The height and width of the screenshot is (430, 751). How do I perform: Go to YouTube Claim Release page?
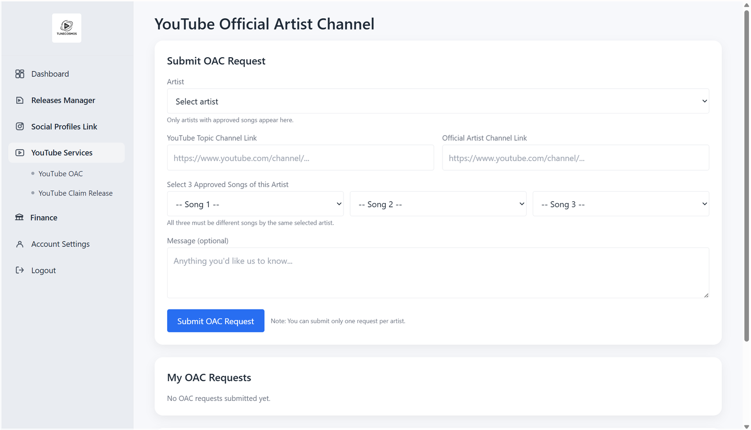click(x=76, y=193)
